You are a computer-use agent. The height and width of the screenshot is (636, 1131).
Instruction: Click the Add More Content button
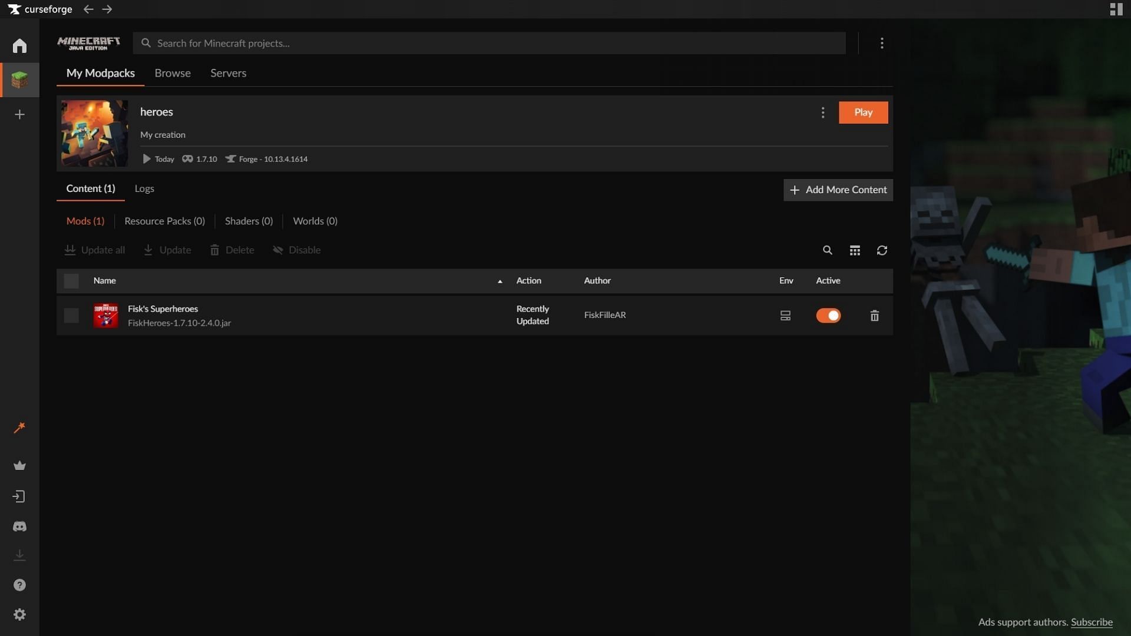tap(838, 190)
